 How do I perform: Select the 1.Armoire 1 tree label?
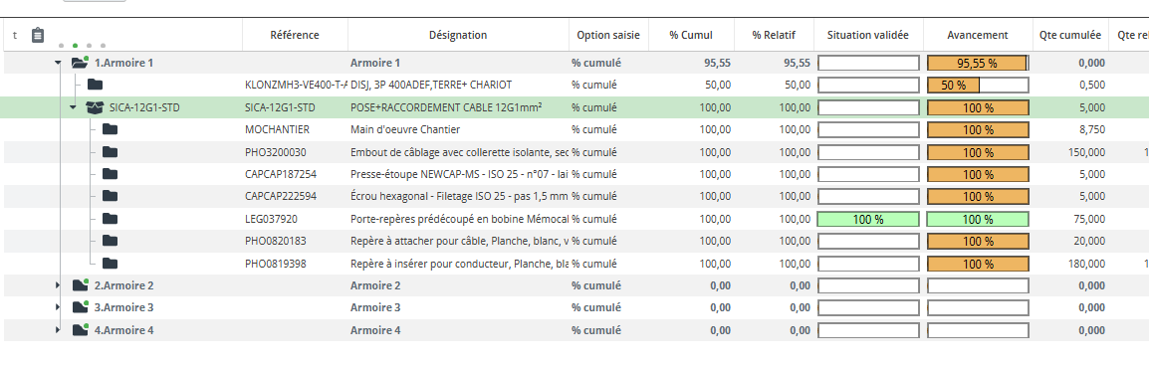click(123, 63)
